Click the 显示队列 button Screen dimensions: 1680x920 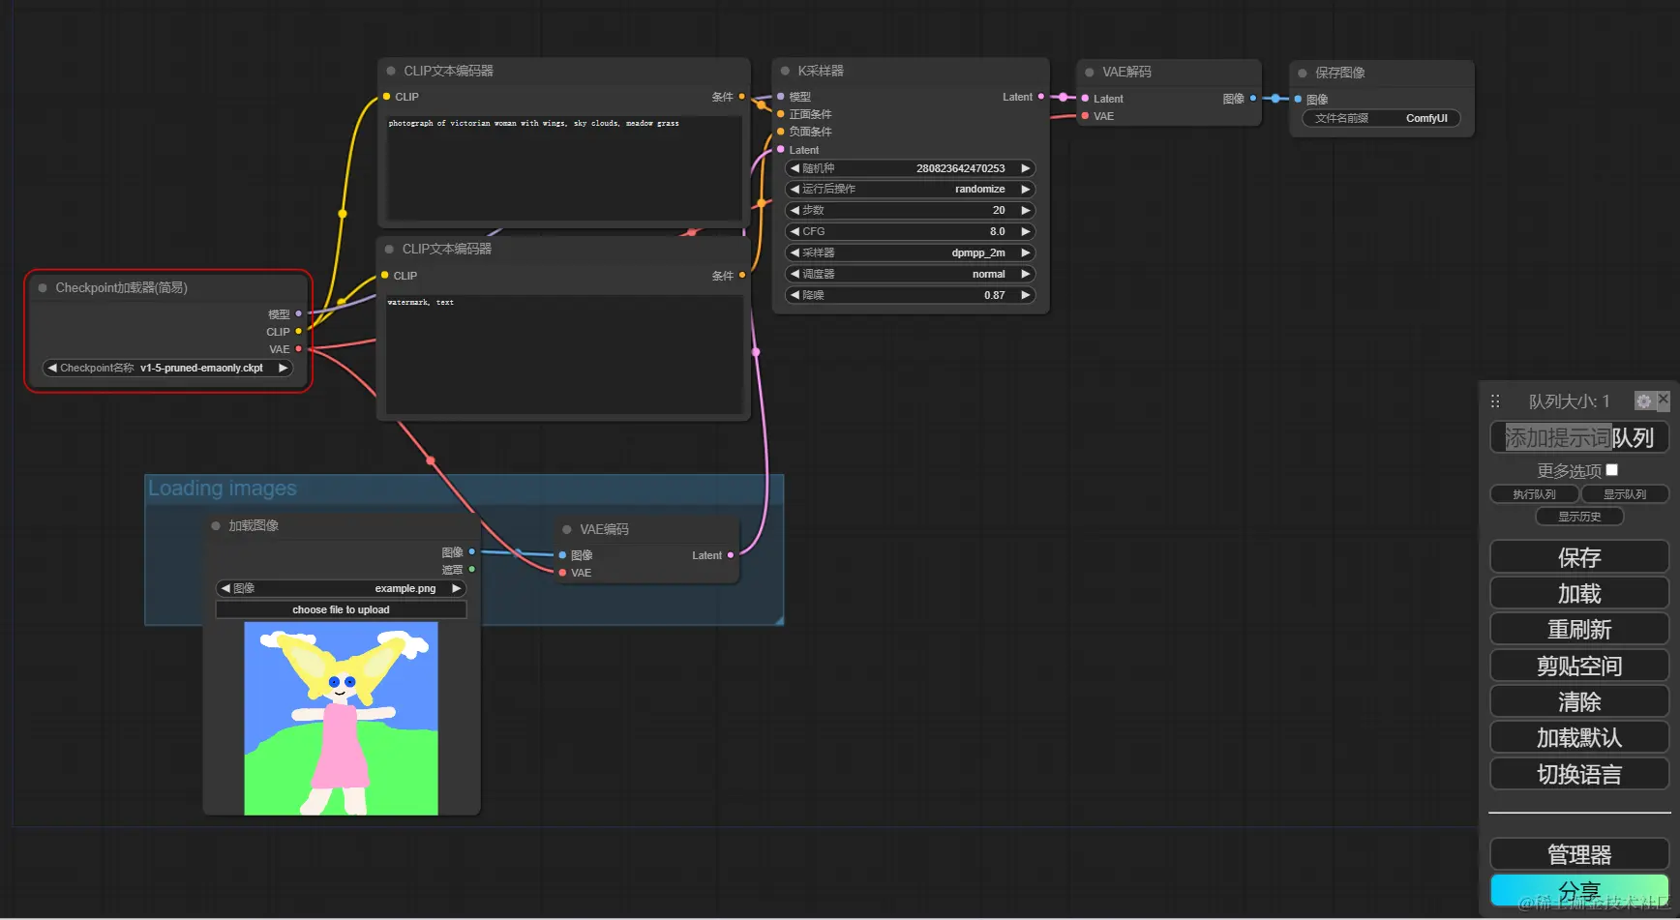click(x=1625, y=494)
